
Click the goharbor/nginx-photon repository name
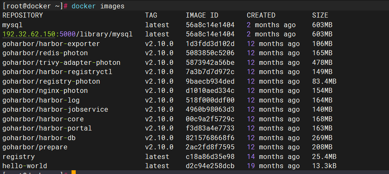pyautogui.click(x=45, y=91)
